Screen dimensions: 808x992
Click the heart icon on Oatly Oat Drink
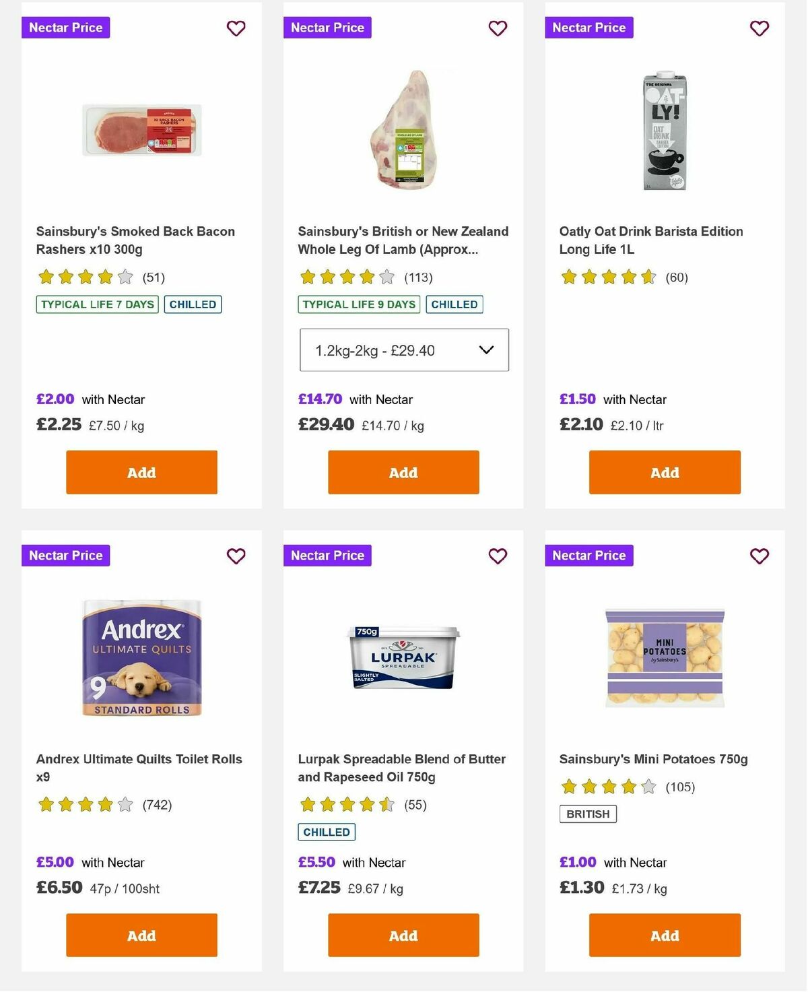(759, 28)
